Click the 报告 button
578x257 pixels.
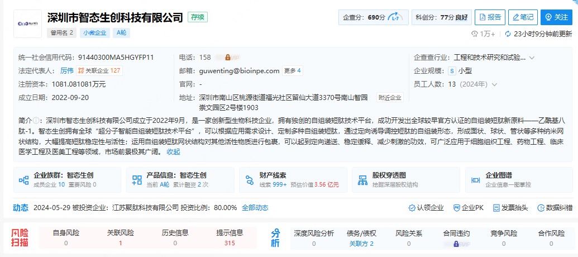(490, 17)
